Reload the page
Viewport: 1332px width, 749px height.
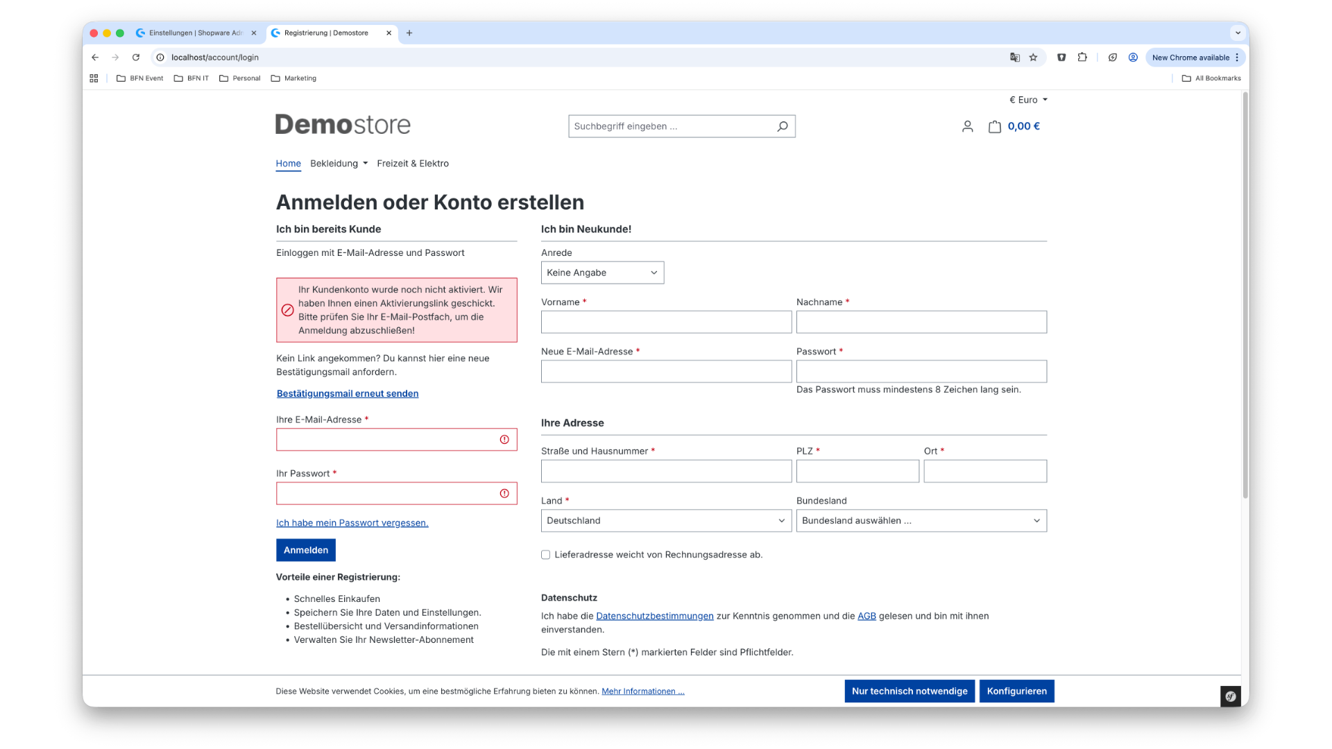pos(136,58)
